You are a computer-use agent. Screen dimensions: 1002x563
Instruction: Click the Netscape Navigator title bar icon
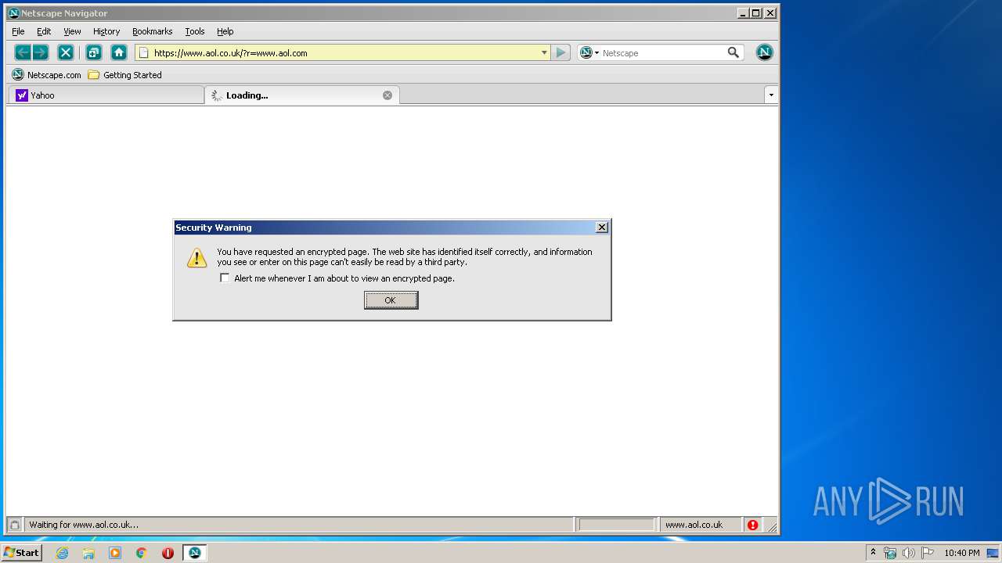[13, 13]
